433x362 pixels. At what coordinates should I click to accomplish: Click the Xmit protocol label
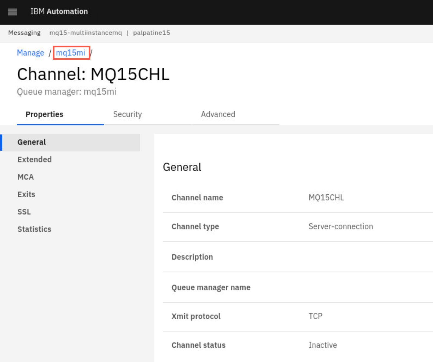point(196,316)
